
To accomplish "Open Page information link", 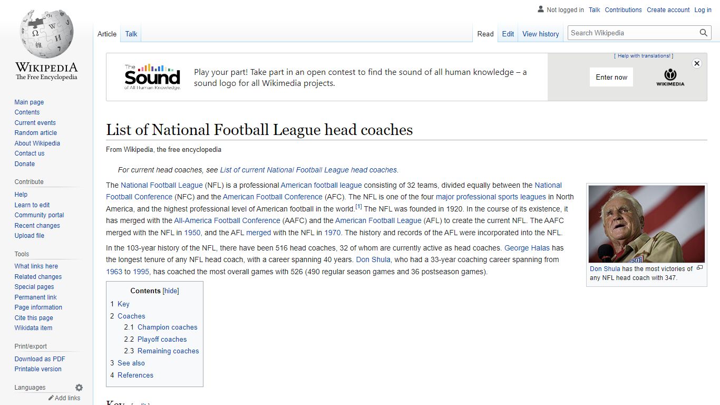I will [x=38, y=307].
